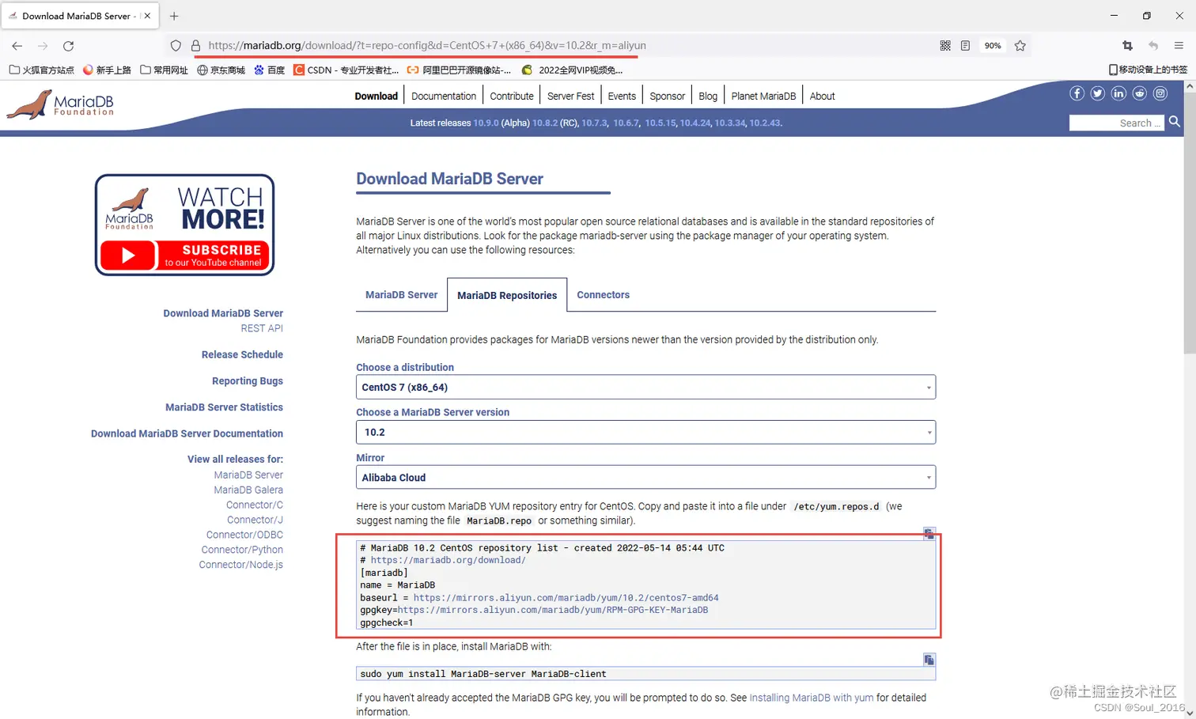The width and height of the screenshot is (1196, 719).
Task: Open the 百度 bookmark
Action: [269, 70]
